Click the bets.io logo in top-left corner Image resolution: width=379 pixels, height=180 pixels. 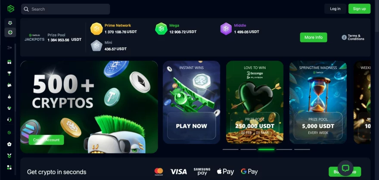coord(11,9)
